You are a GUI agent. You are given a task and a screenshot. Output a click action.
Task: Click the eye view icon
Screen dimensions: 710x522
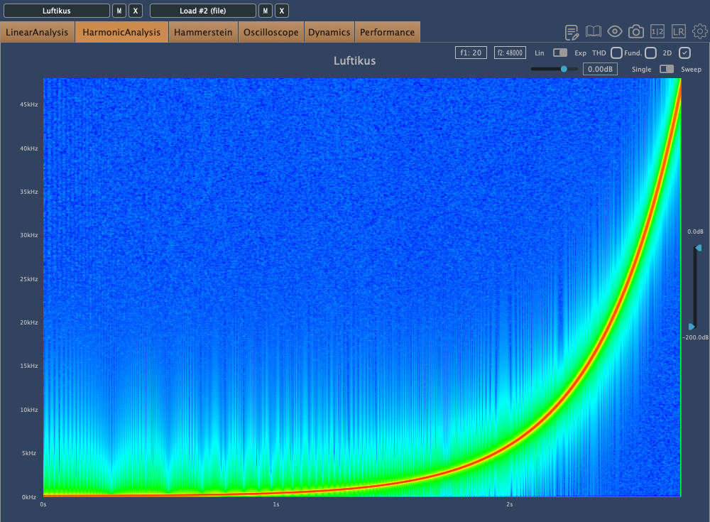pyautogui.click(x=615, y=32)
